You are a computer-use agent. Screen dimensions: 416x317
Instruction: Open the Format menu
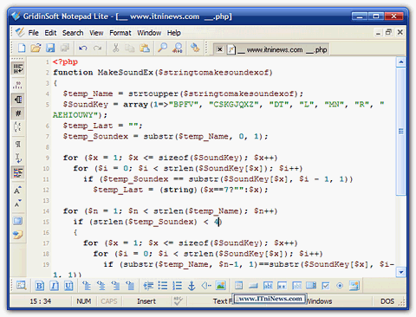click(120, 33)
